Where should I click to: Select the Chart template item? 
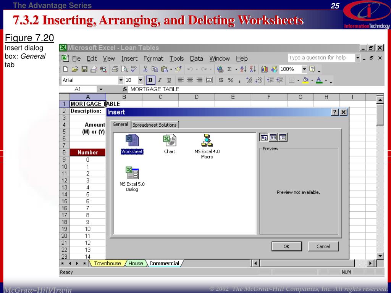coord(170,144)
